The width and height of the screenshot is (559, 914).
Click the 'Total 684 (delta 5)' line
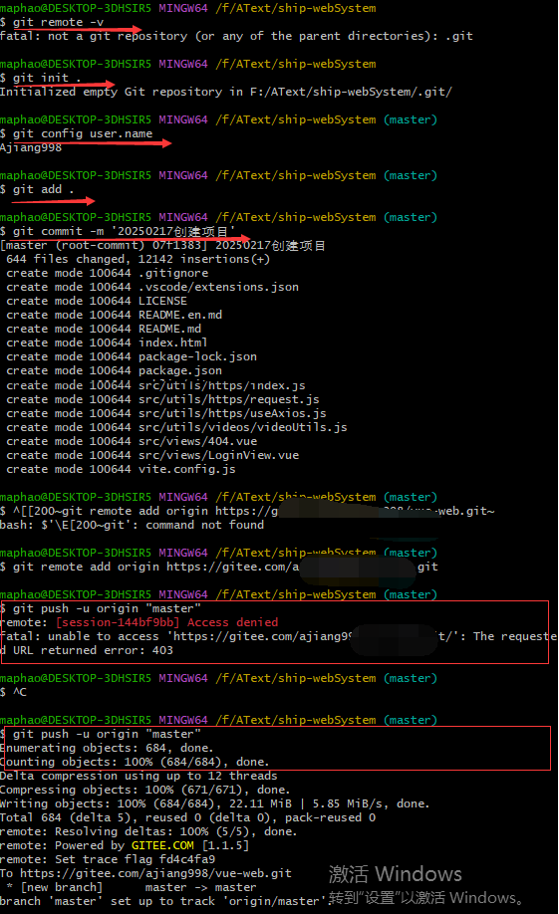tap(188, 818)
